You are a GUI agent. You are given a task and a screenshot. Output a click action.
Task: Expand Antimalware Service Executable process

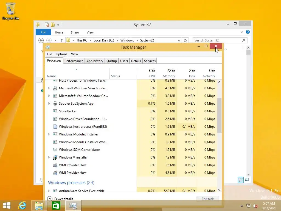(49, 191)
